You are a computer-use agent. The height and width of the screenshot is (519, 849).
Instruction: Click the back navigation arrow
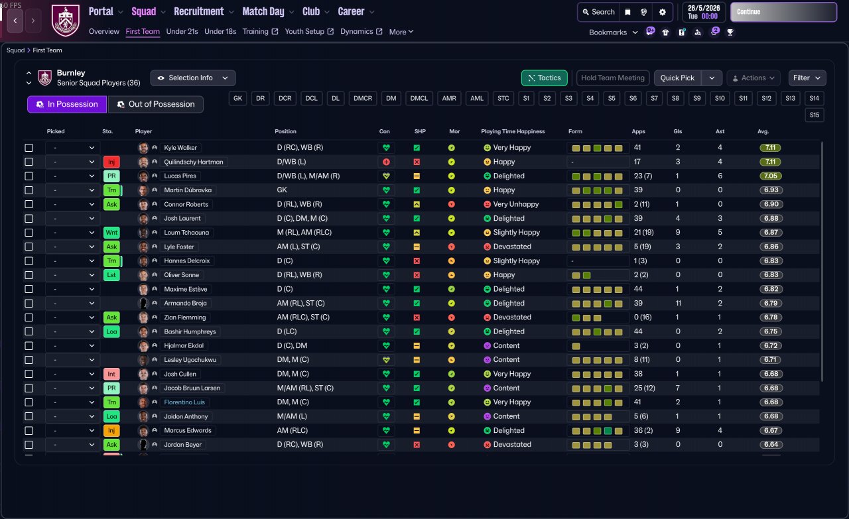point(15,21)
